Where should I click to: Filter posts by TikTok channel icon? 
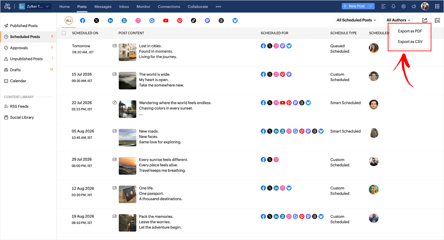point(193,20)
